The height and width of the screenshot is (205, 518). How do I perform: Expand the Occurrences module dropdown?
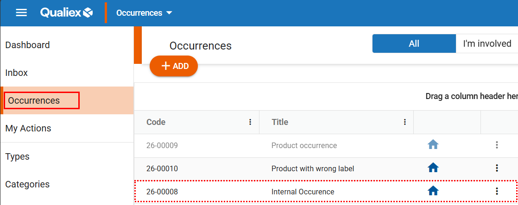point(144,12)
